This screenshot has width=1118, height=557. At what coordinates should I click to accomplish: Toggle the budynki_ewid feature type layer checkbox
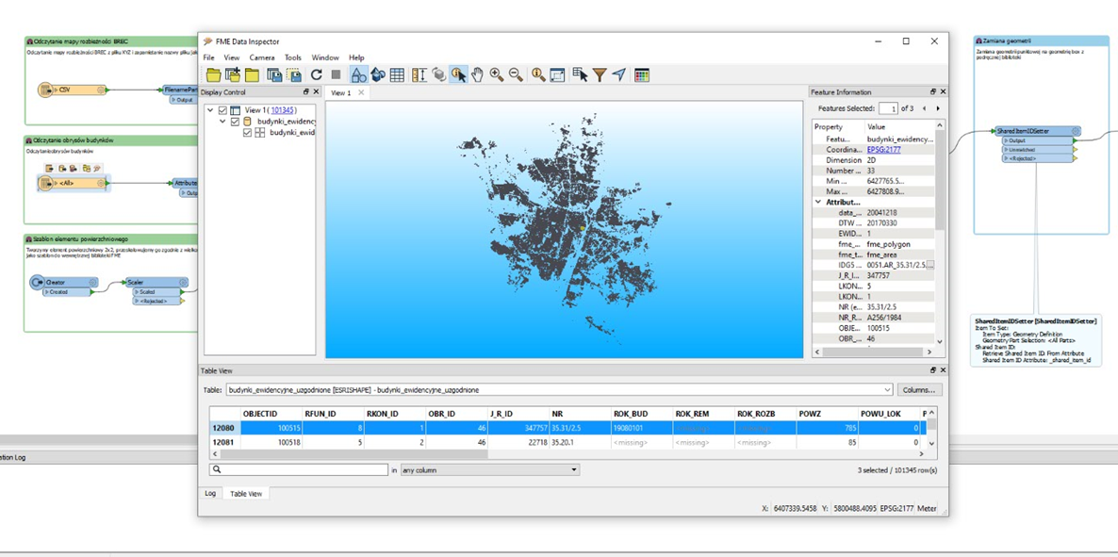[x=247, y=133]
